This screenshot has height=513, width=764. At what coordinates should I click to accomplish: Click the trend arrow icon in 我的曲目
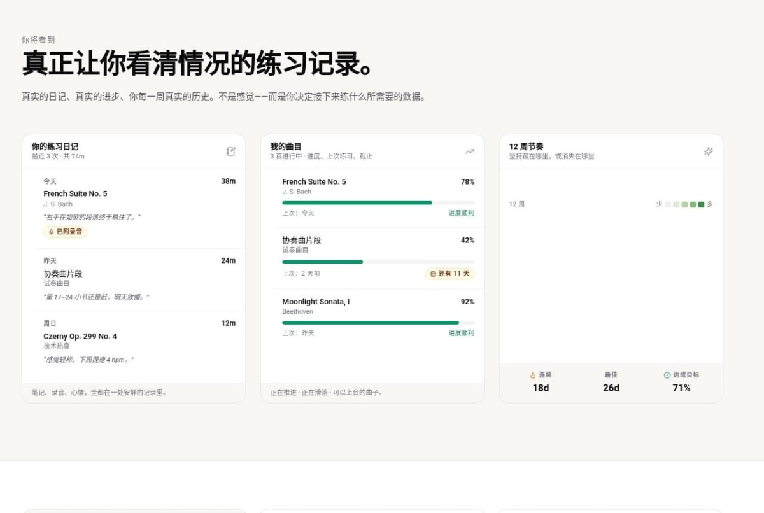[470, 151]
